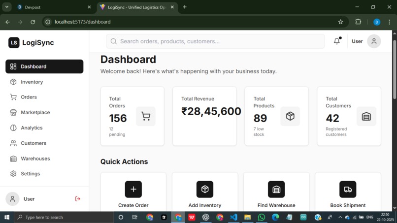Open Visual Studio Code from taskbar
The width and height of the screenshot is (397, 223).
tap(233, 217)
